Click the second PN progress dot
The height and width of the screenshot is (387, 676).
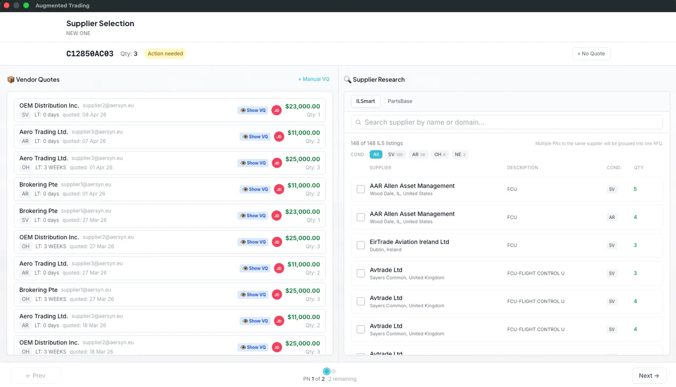tap(334, 371)
